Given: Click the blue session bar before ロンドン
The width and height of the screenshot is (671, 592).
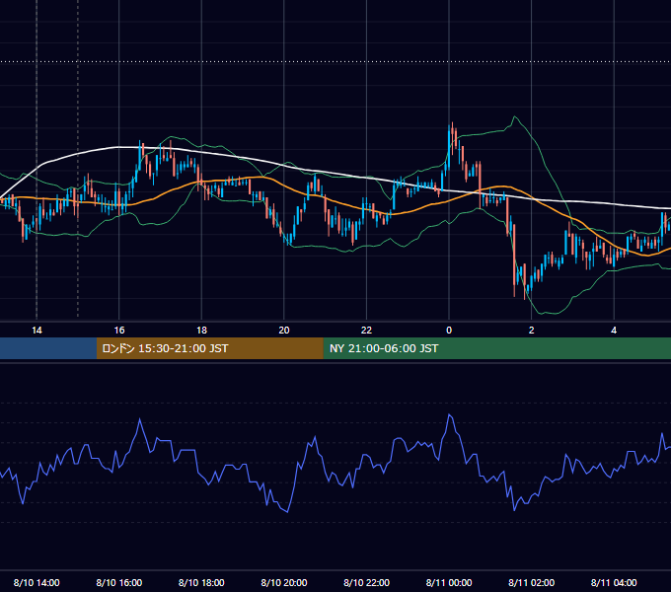Looking at the screenshot, I should (x=48, y=348).
